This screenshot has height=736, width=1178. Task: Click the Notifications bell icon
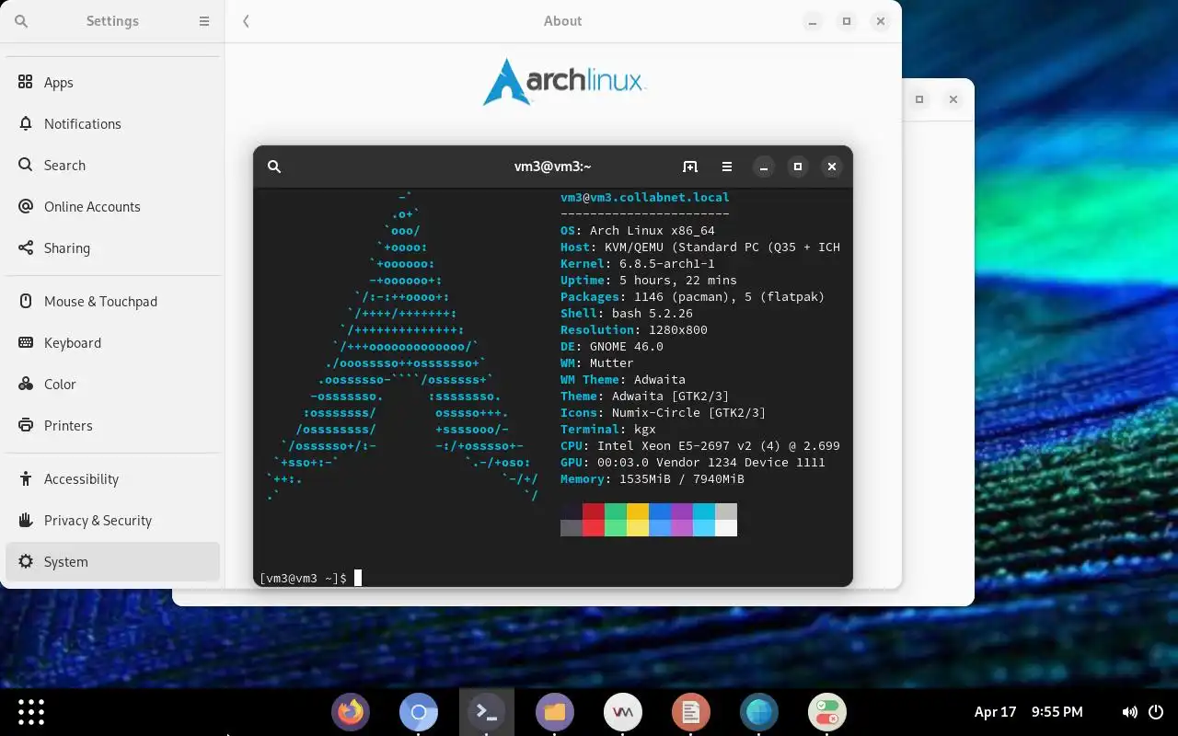click(26, 123)
